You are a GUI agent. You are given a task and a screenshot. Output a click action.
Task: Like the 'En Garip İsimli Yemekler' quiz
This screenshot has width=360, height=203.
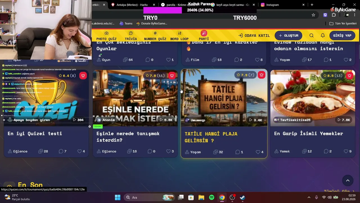pos(348,151)
